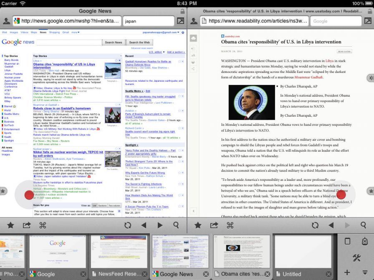Open browser settings via the crossed-tools icon
374x280 pixels.
pos(357,257)
